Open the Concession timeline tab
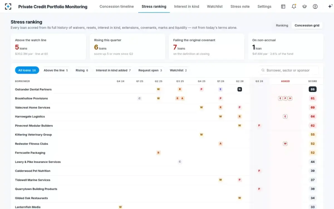Screen dimensions: 334x209 117,6
